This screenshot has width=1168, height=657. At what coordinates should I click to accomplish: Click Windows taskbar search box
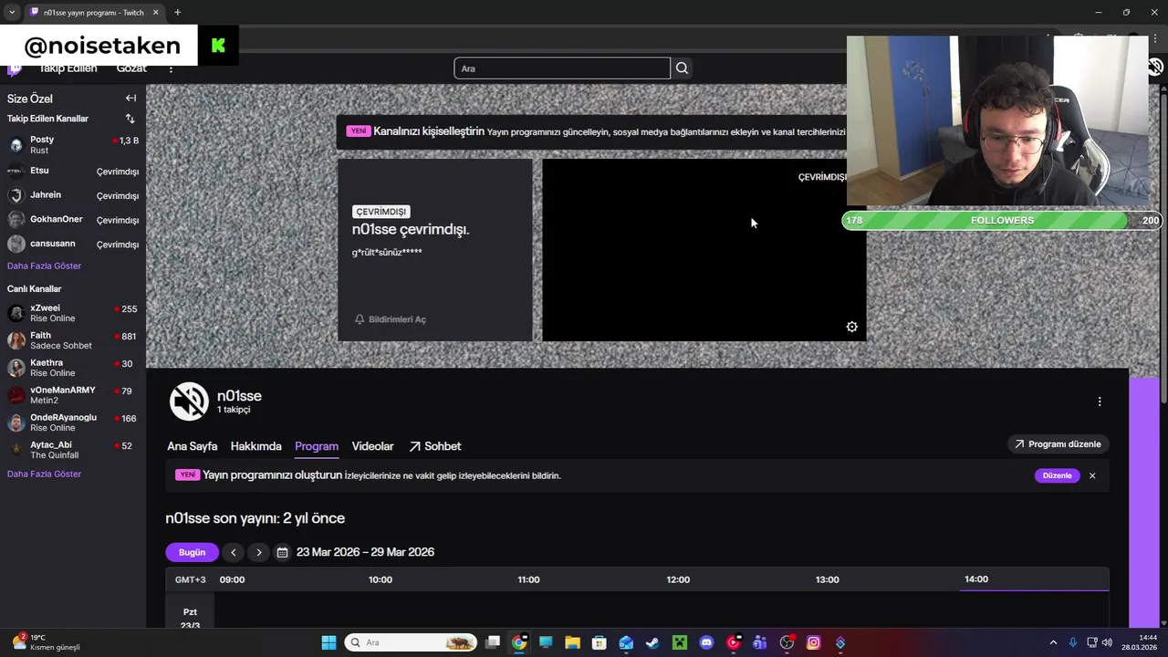411,642
